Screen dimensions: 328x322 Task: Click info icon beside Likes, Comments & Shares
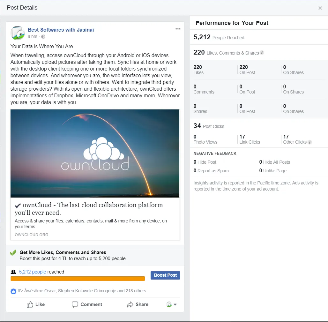262,53
